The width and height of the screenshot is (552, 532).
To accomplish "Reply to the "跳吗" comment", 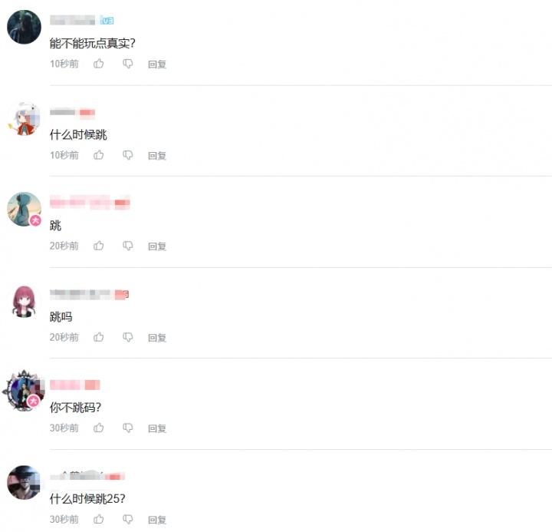I will (157, 338).
